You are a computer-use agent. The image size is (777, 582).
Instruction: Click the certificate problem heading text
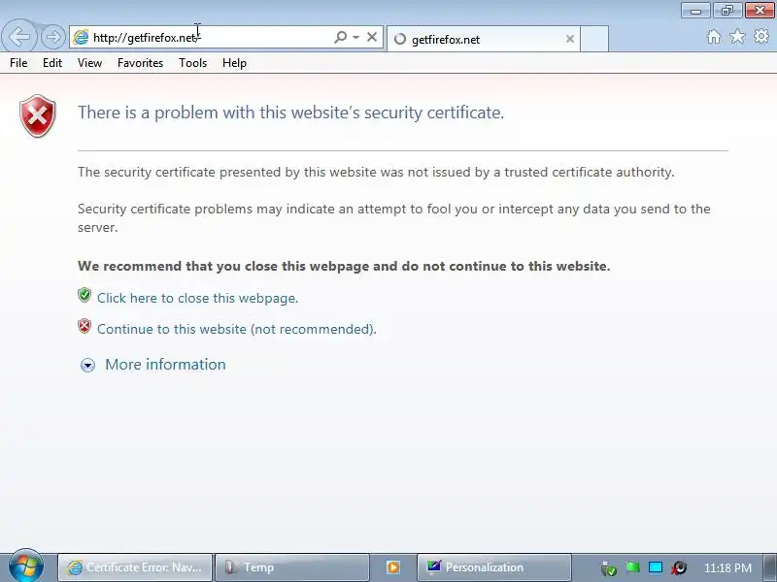(x=290, y=113)
